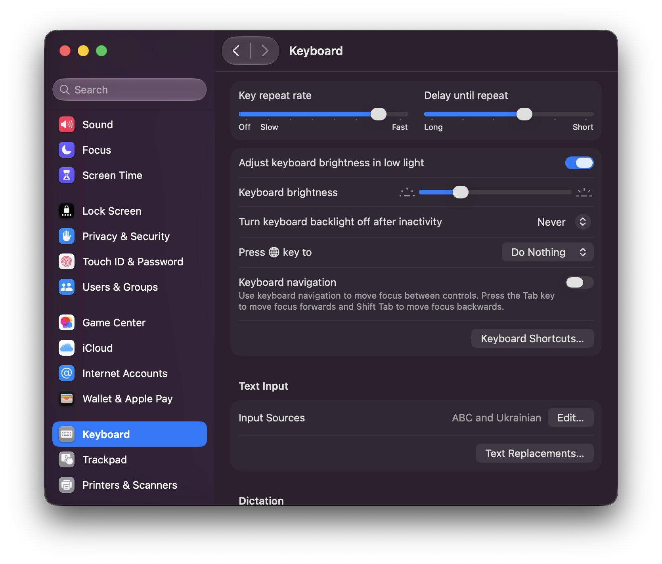Viewport: 662px width, 564px height.
Task: Click Edit… next to Input Sources
Action: coord(570,417)
